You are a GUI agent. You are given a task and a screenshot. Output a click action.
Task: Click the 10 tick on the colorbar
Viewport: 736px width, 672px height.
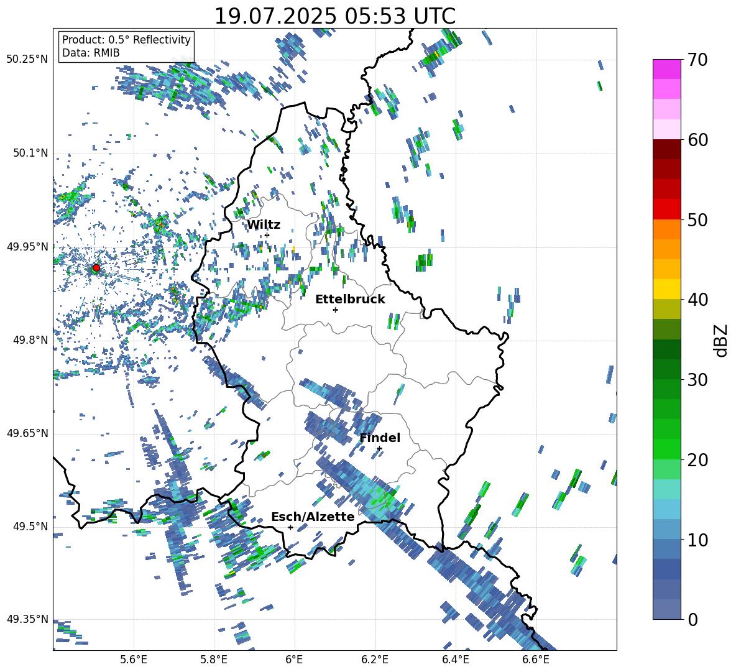click(x=697, y=540)
